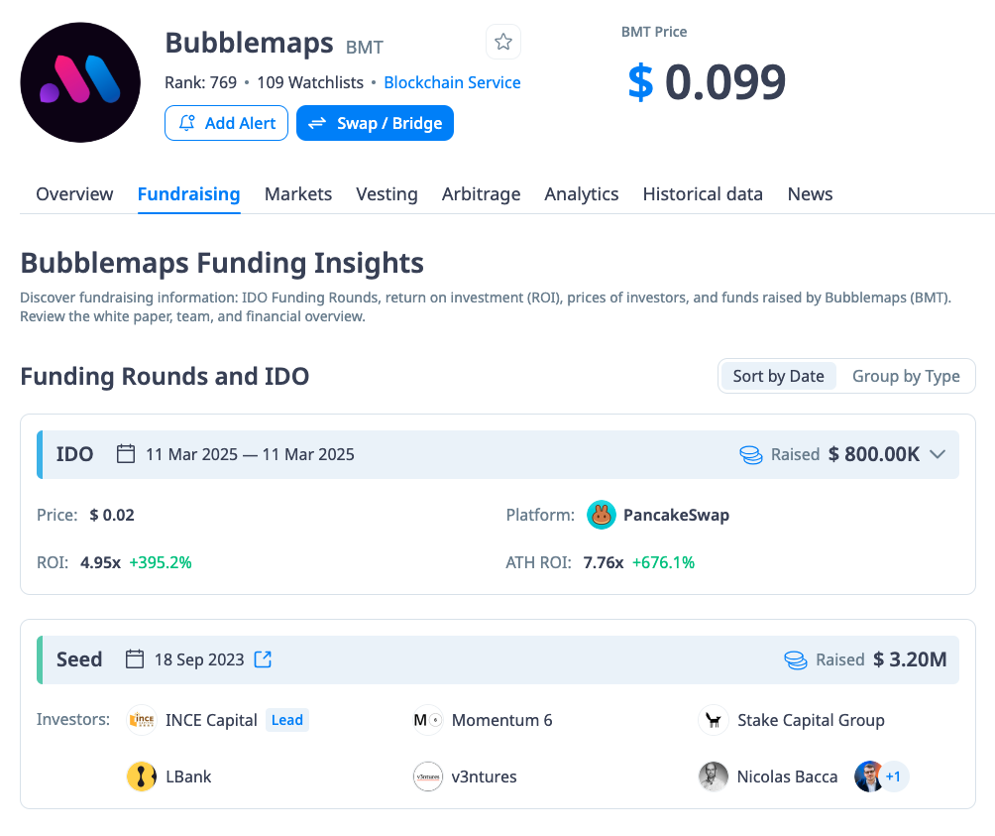The height and width of the screenshot is (836, 995).
Task: Switch to the Markets tab
Action: click(x=297, y=193)
